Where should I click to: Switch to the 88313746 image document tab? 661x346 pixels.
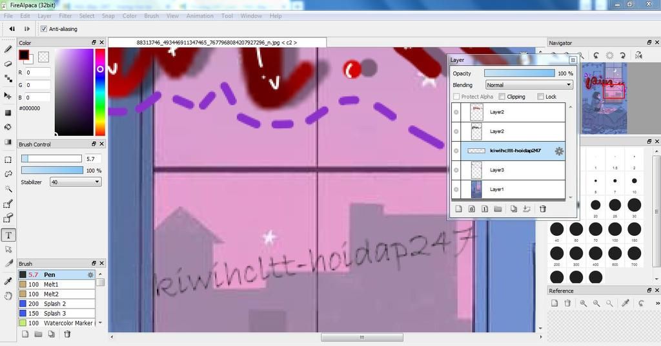[217, 43]
